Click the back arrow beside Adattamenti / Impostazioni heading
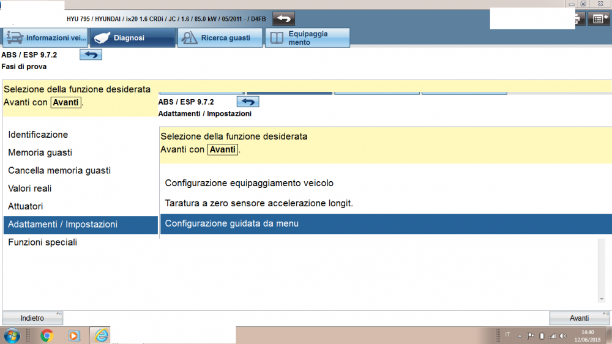The height and width of the screenshot is (344, 612). (248, 102)
